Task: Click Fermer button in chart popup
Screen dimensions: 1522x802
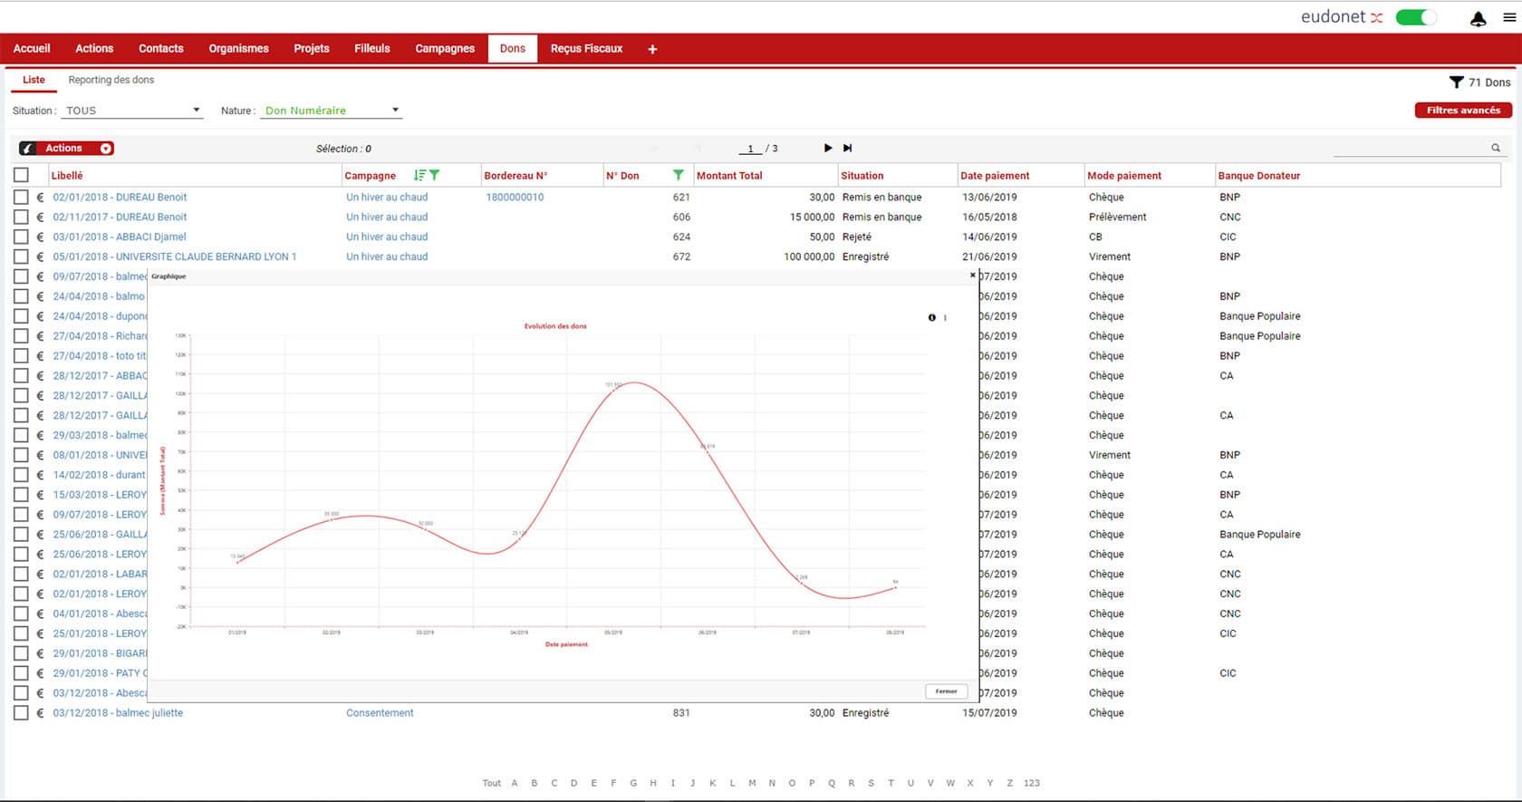Action: 947,691
